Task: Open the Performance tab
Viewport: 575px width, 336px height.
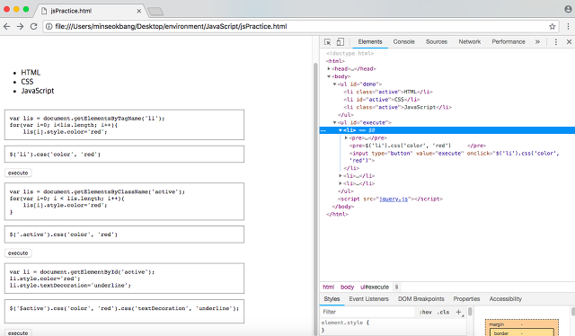Action: [x=509, y=42]
